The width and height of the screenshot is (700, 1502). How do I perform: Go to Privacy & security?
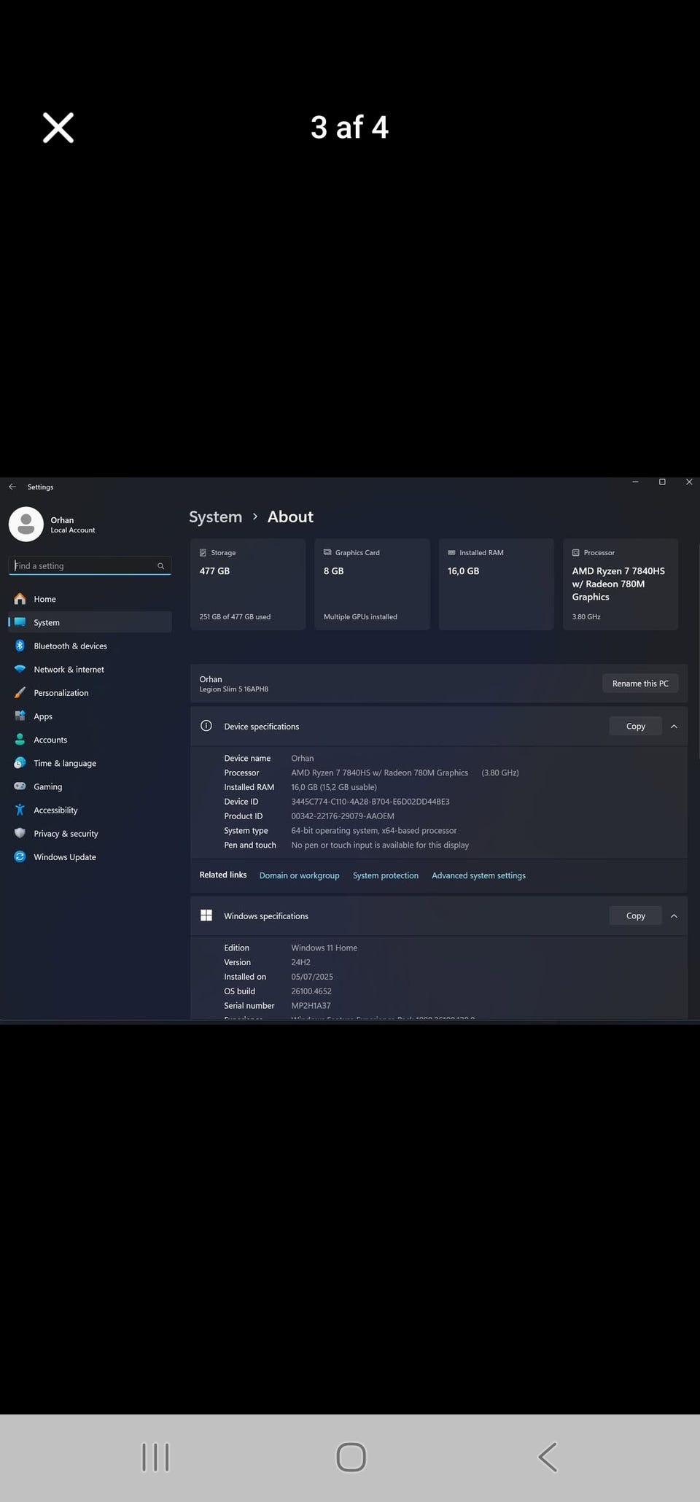[x=66, y=833]
